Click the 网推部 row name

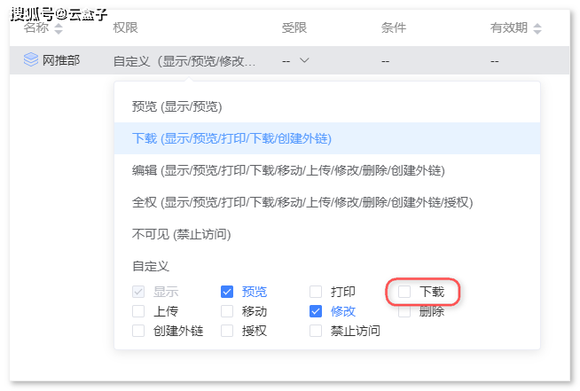pos(61,60)
